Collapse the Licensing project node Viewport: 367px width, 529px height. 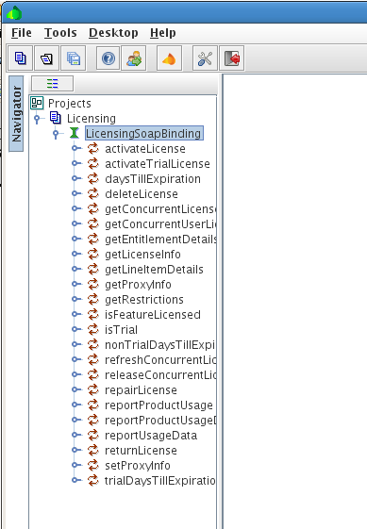tap(37, 119)
